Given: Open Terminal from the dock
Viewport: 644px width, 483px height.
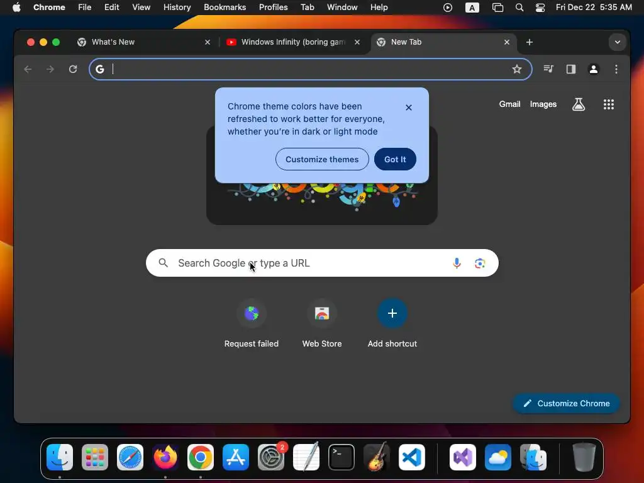Looking at the screenshot, I should [341, 457].
